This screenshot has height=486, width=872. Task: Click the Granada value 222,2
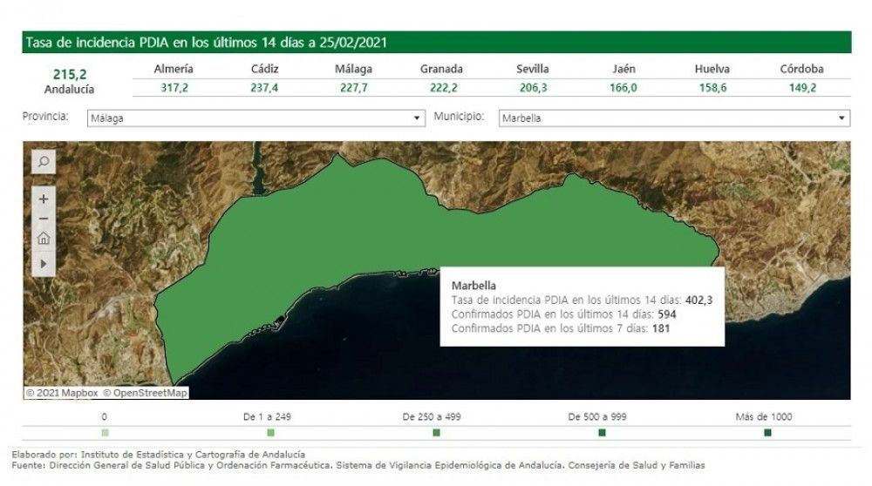[x=443, y=88]
